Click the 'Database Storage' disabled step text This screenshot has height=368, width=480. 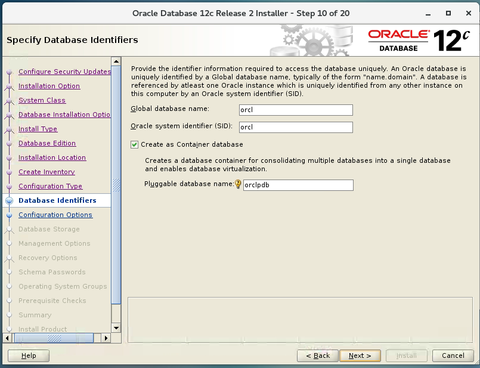(x=49, y=229)
